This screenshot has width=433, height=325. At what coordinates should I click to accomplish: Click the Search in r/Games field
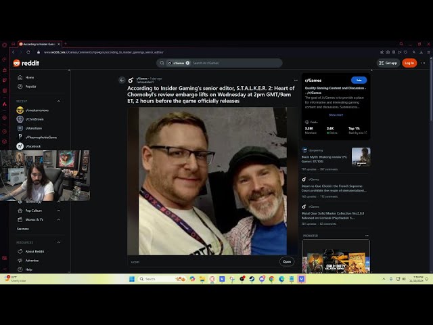[230, 63]
